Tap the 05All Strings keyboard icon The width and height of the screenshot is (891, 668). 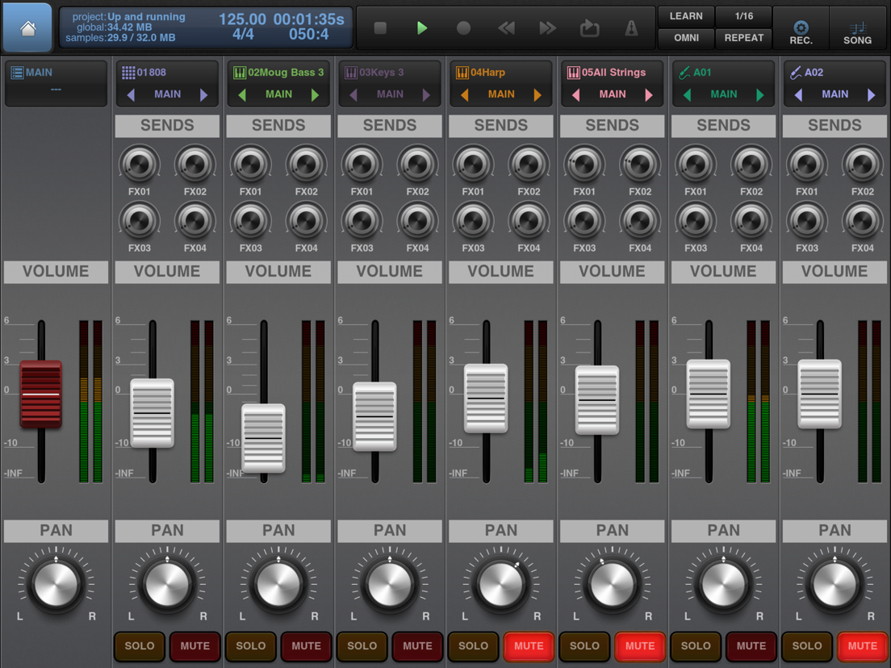click(573, 73)
